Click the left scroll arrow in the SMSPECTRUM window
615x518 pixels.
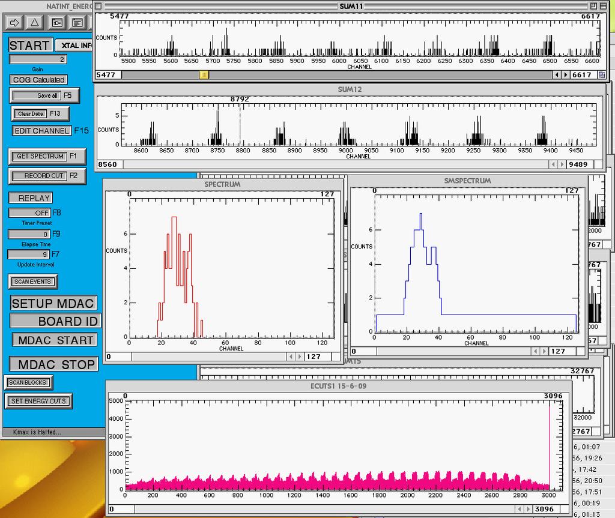point(536,351)
